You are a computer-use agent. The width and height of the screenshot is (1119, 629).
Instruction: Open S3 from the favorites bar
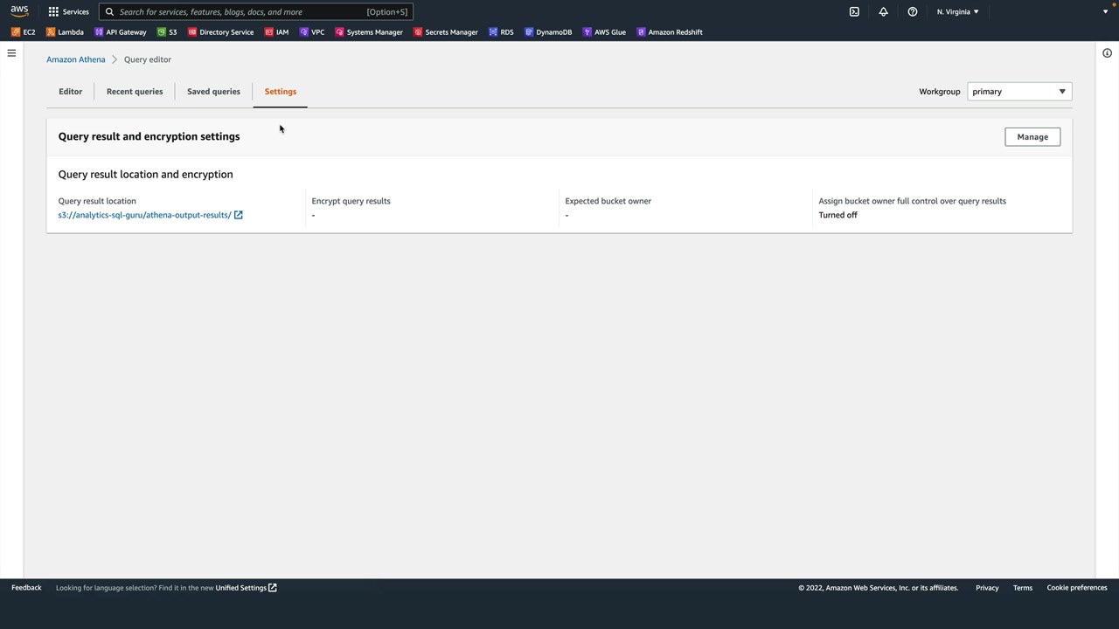167,32
